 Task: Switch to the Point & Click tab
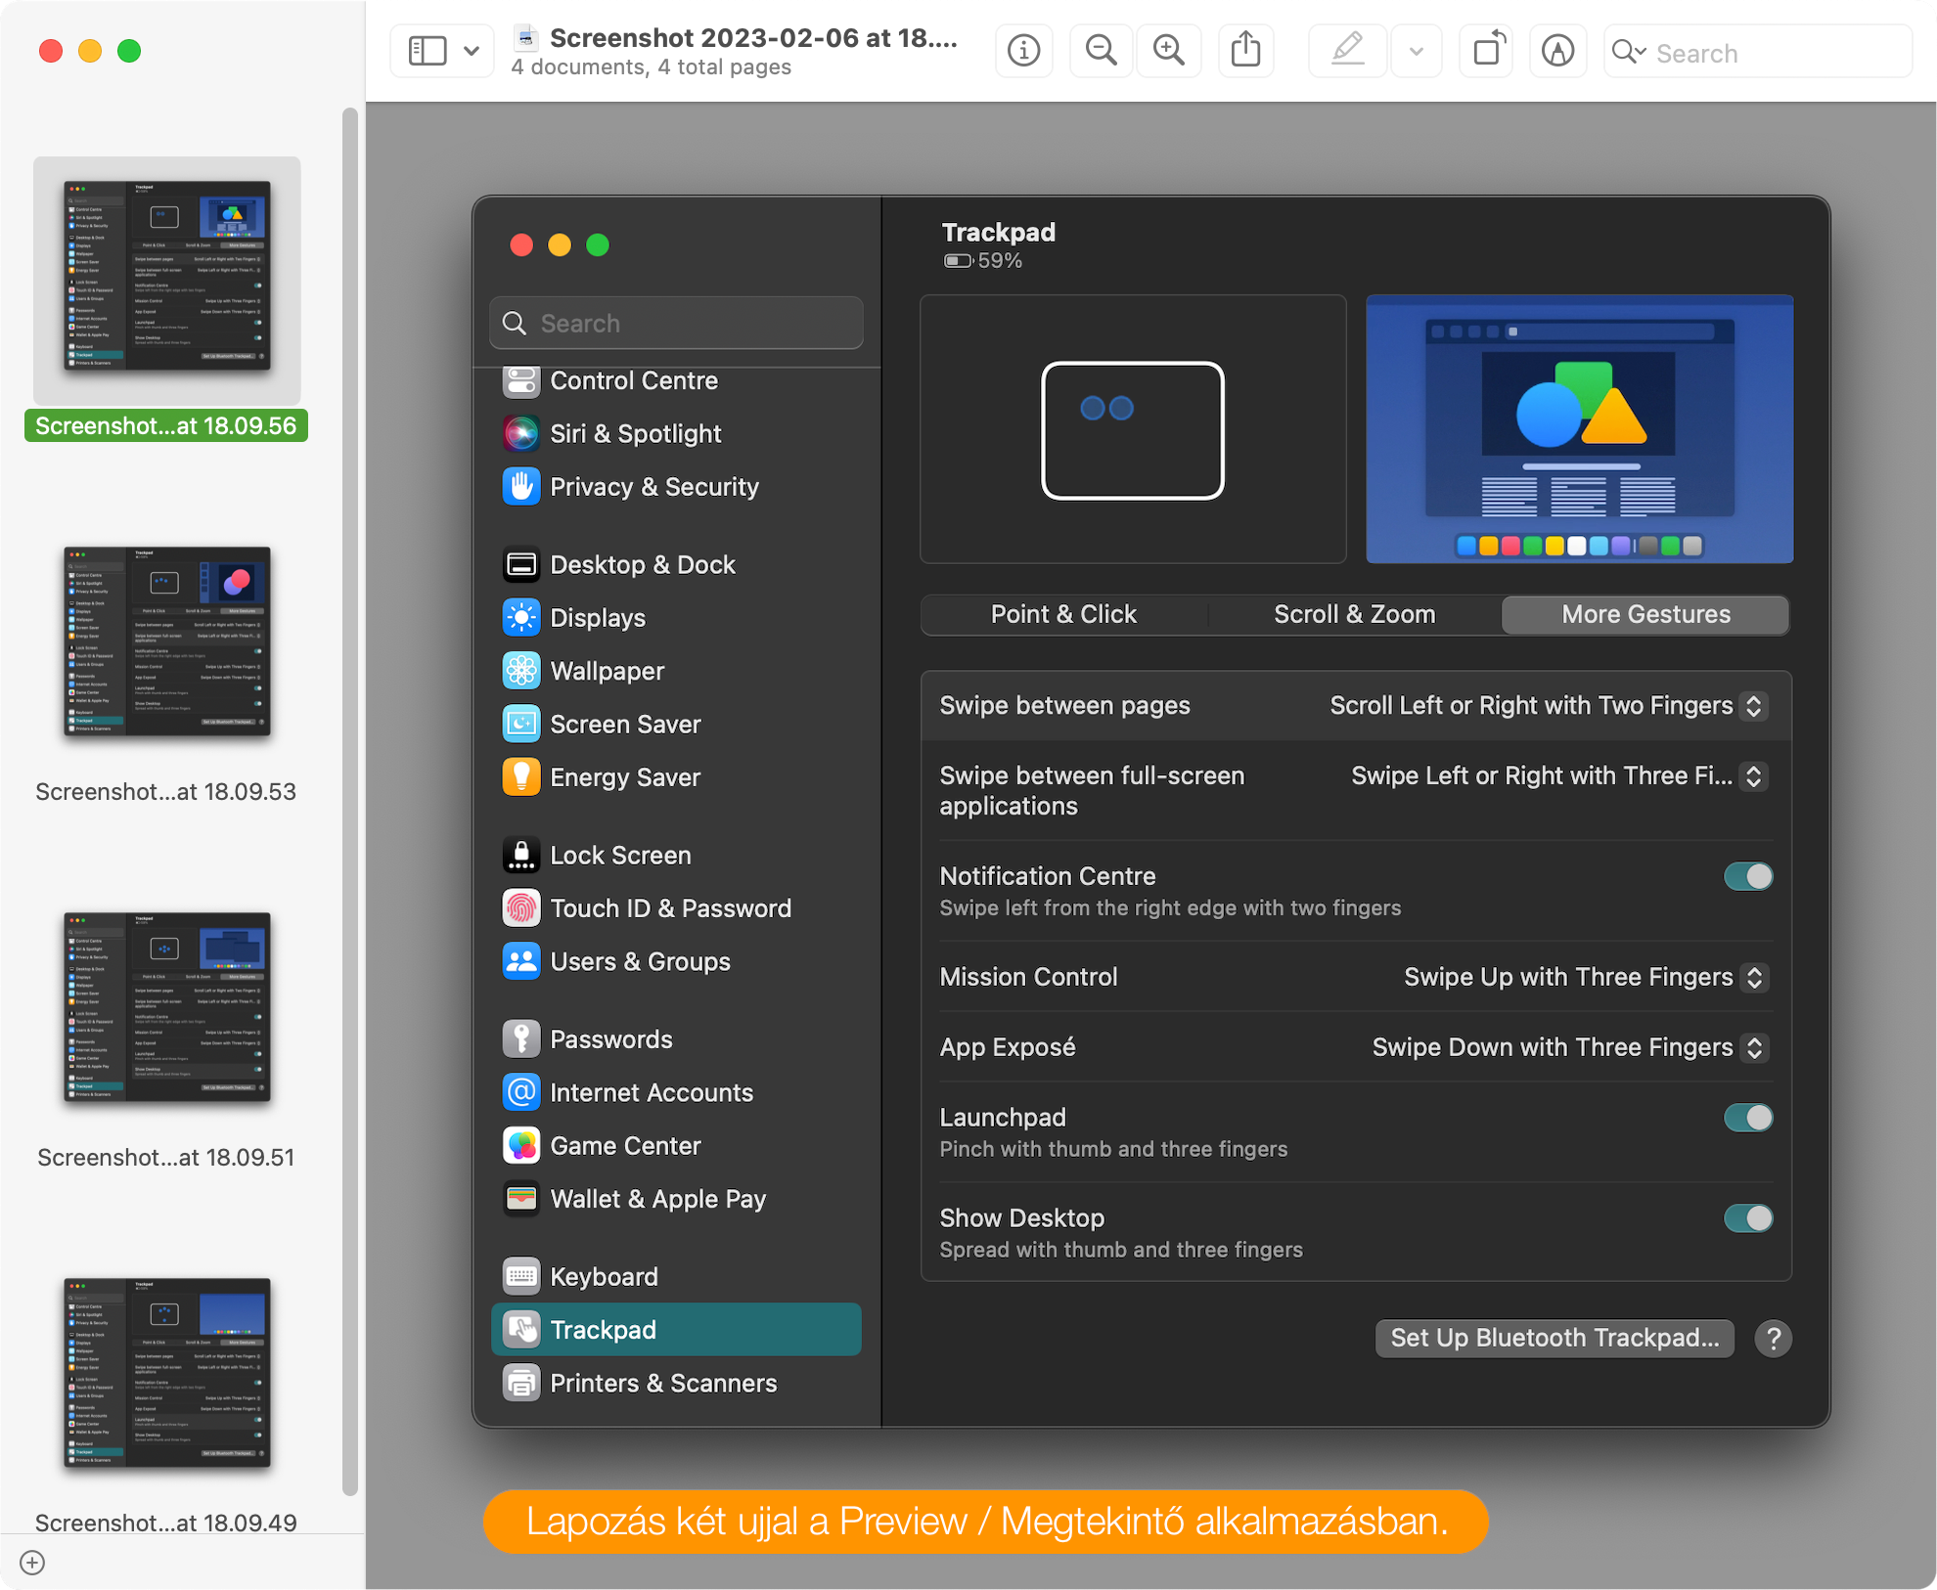coord(1063,614)
